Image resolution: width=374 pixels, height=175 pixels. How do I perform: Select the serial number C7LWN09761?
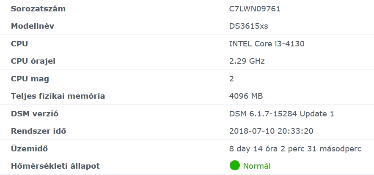[x=255, y=9]
